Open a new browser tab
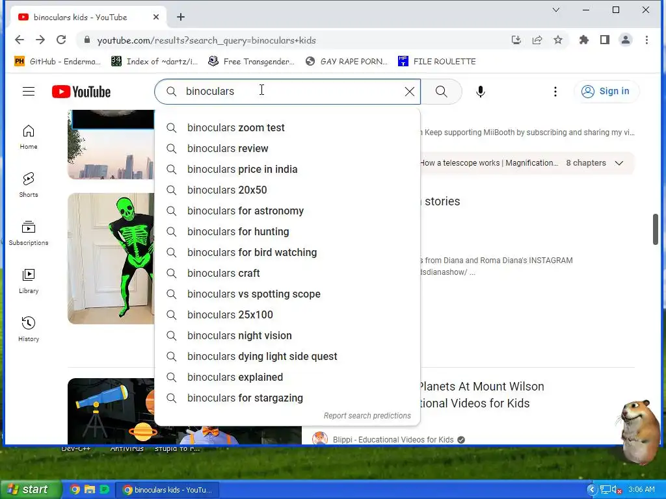The height and width of the screenshot is (499, 666). click(x=181, y=17)
